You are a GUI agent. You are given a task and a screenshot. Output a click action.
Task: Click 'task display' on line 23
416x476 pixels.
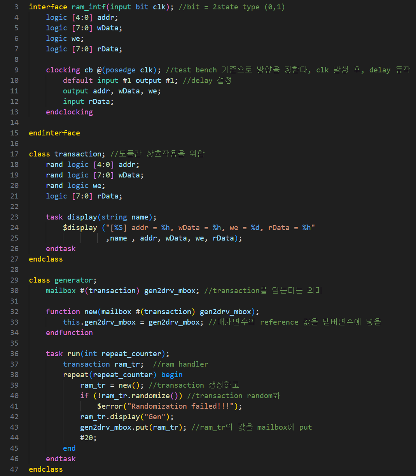72,217
